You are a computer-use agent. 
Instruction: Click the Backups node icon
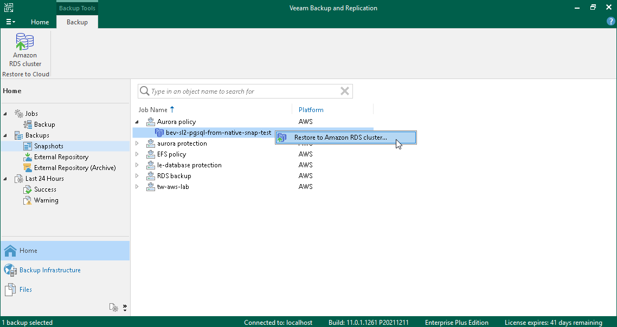(x=18, y=135)
